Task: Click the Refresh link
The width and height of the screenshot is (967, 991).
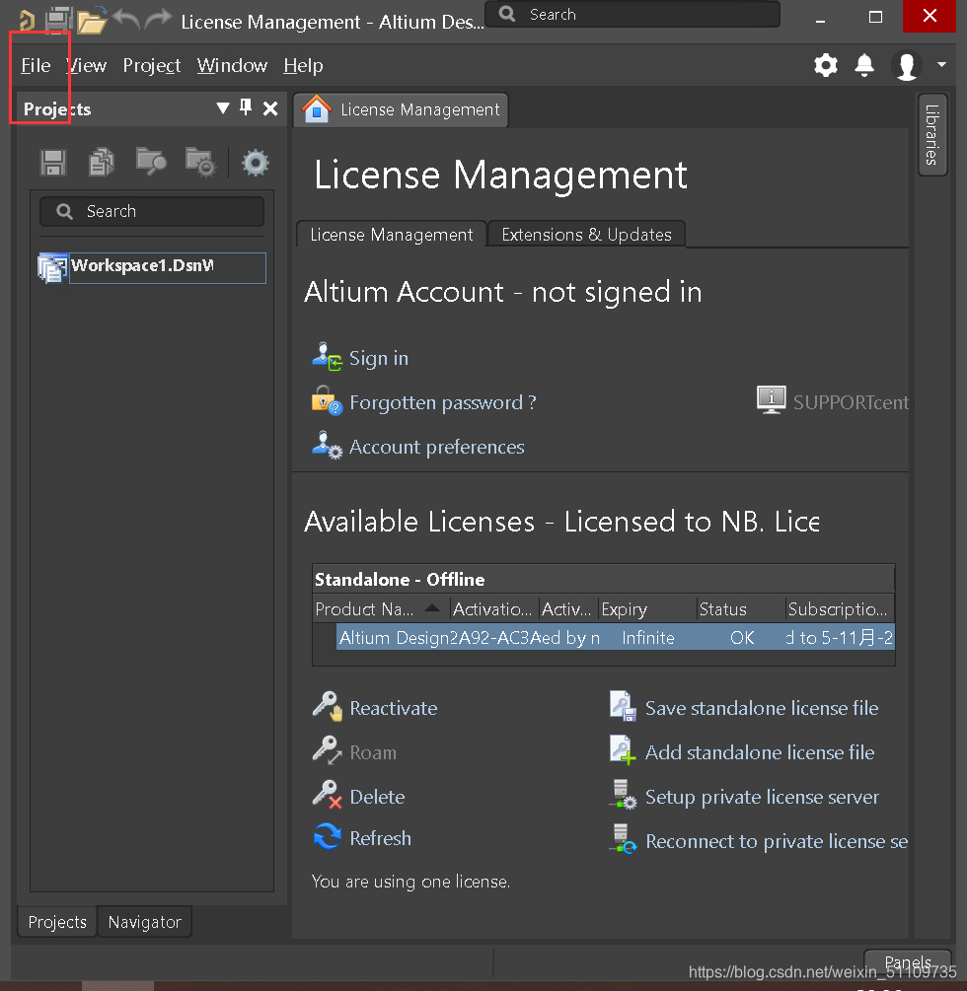Action: pos(380,839)
